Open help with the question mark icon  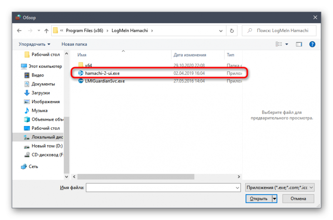312,44
